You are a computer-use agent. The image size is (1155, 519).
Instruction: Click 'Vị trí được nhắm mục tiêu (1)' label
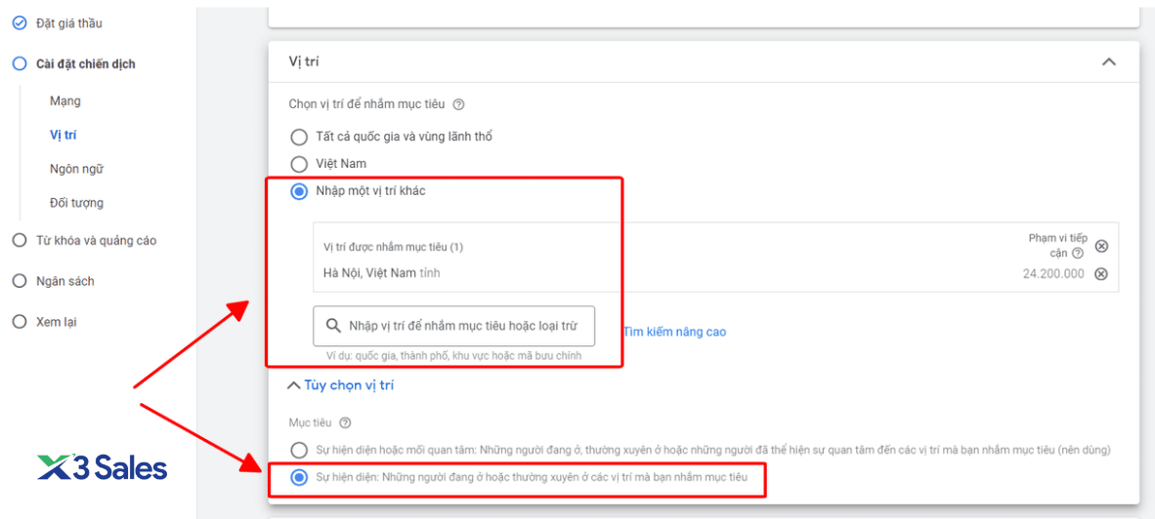(394, 247)
